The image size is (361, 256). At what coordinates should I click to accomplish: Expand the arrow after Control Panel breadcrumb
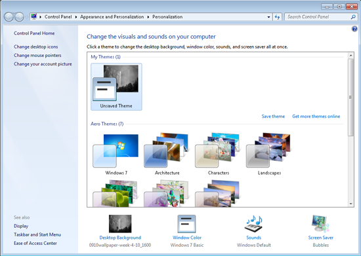point(76,17)
